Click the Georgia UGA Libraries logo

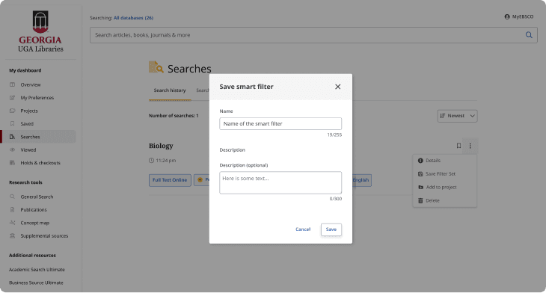coord(40,31)
